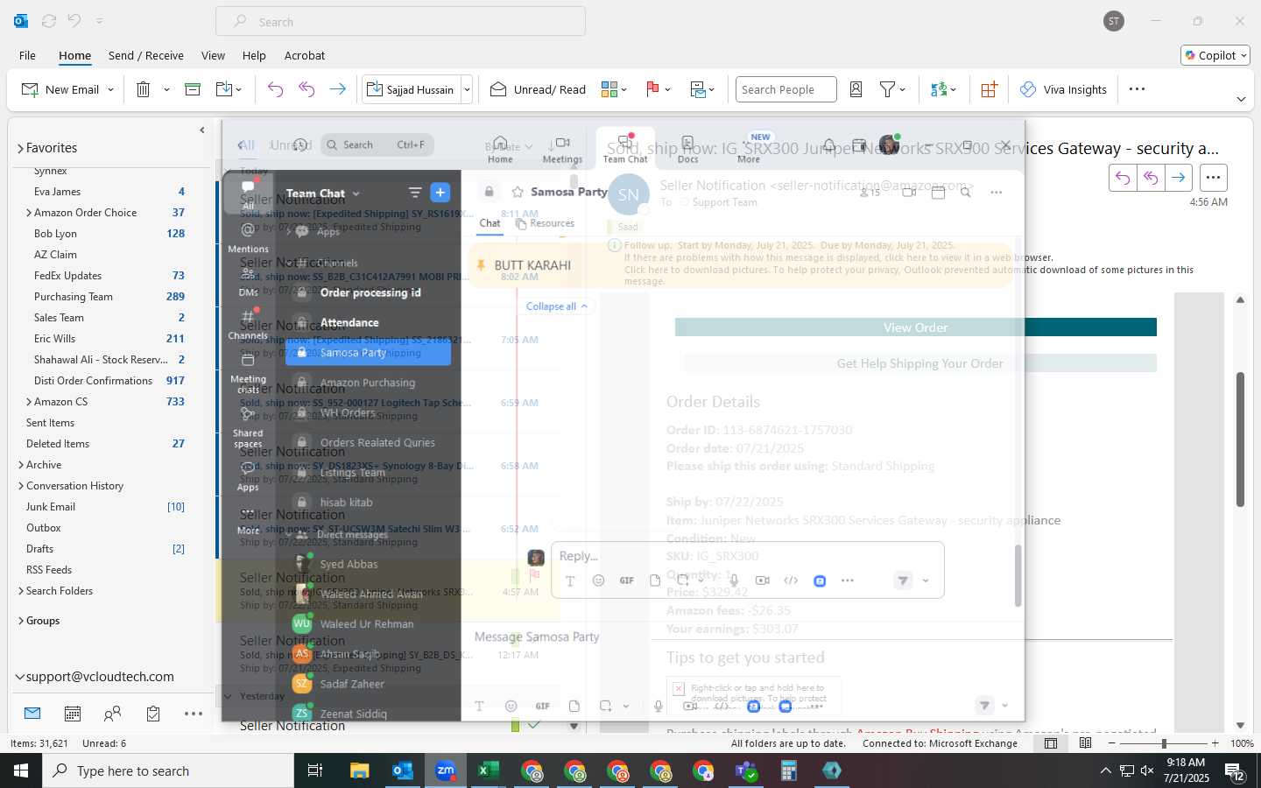Viewport: 1261px width, 788px height.
Task: Switch to Normal view in status bar
Action: pos(1051,743)
